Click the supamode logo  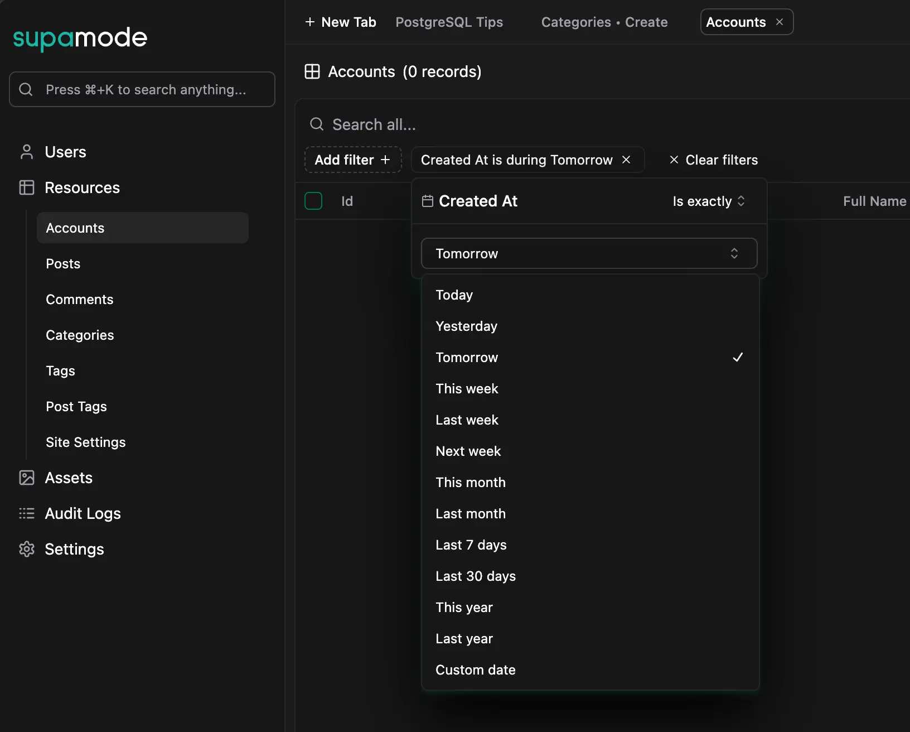pos(80,38)
